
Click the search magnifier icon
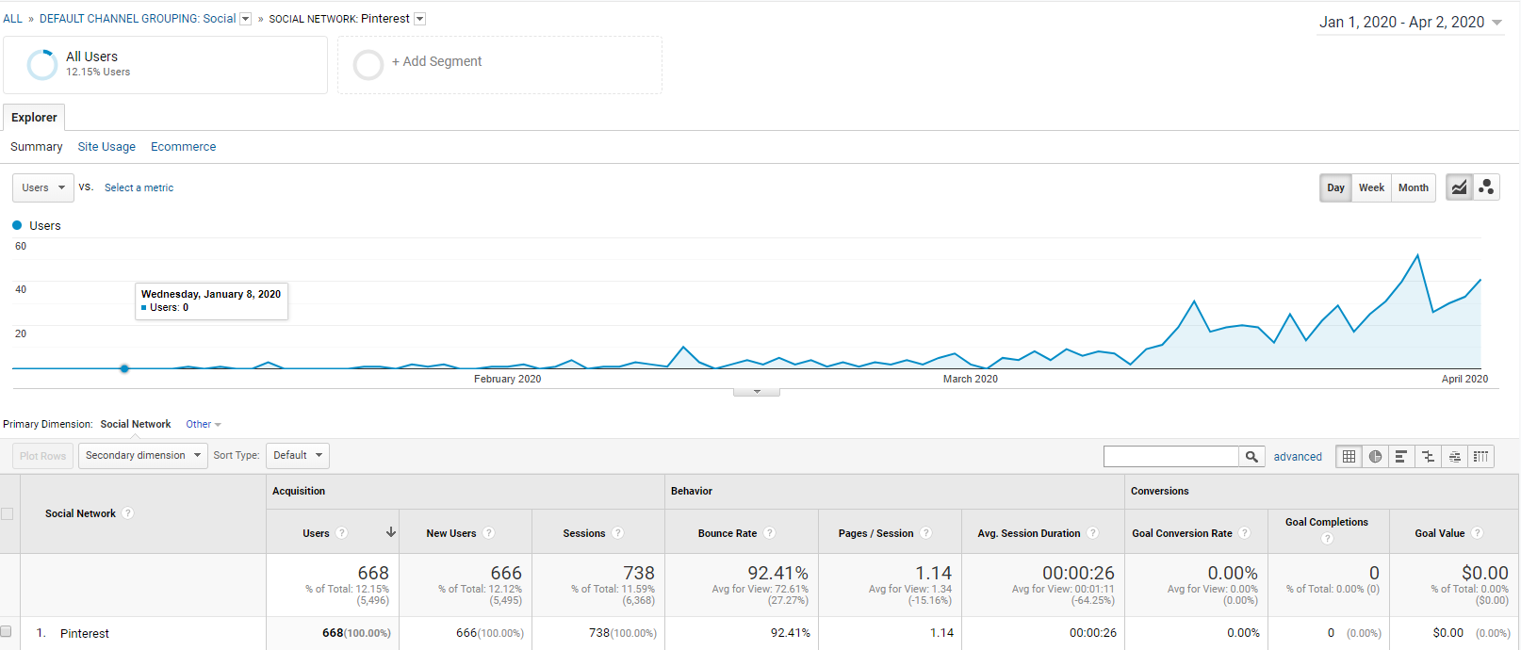1251,456
